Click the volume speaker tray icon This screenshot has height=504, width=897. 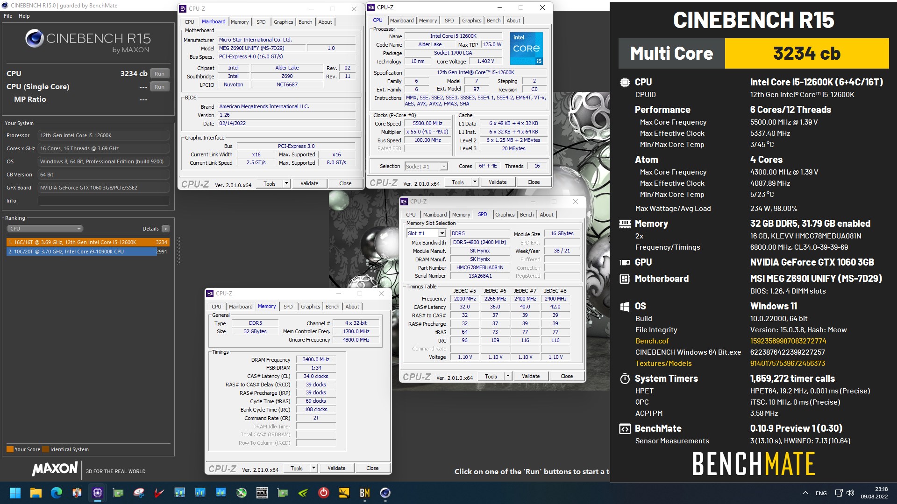[x=850, y=493]
